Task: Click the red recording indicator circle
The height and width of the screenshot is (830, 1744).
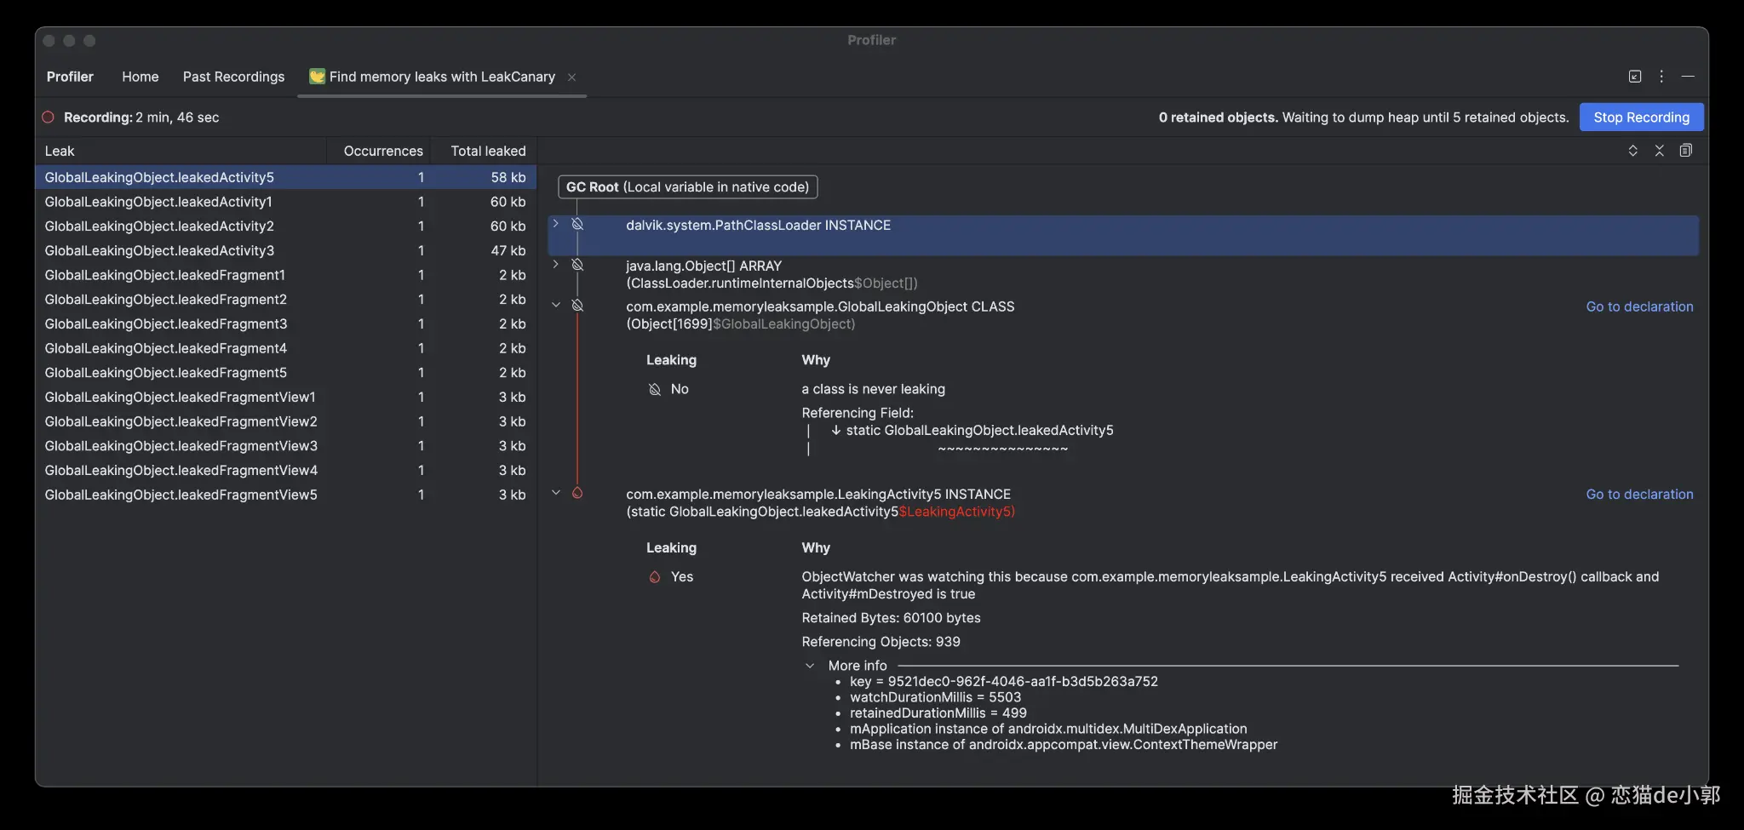Action: point(49,117)
